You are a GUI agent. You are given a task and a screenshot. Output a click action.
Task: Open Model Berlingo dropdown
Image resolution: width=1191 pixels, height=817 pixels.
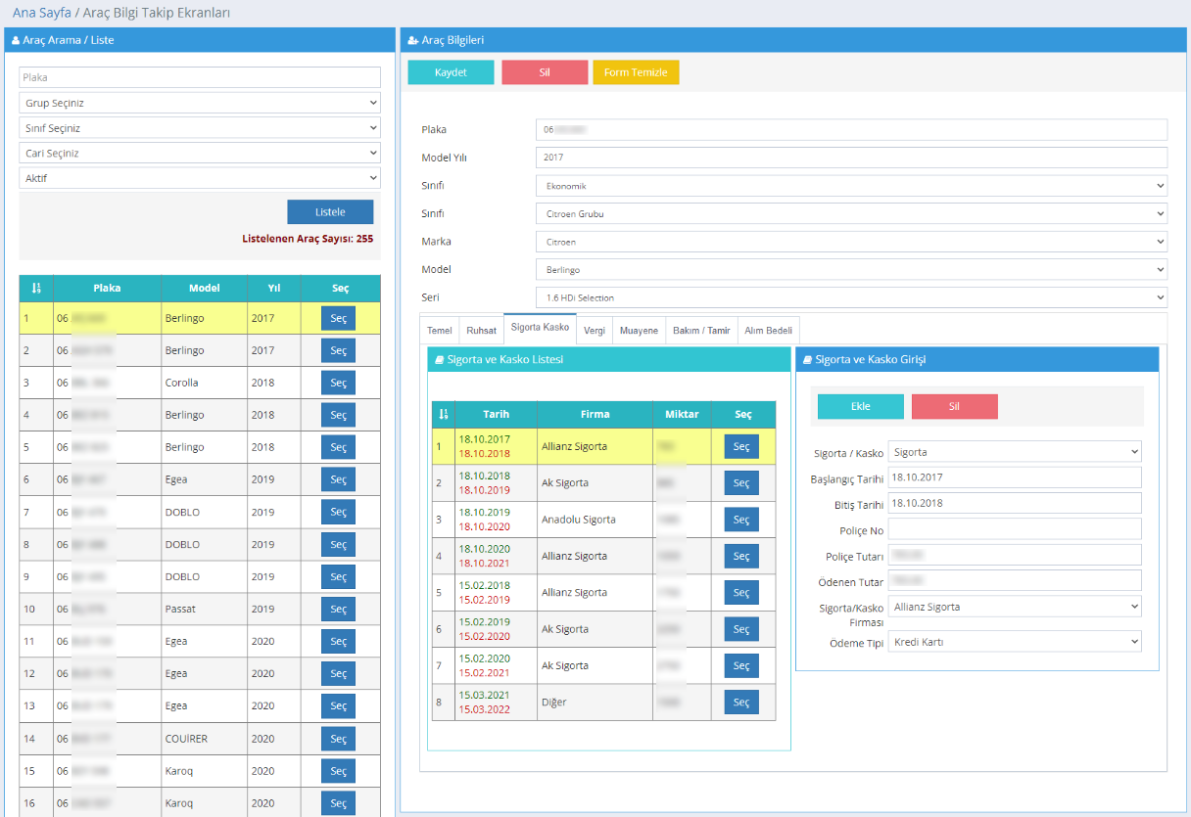coord(851,269)
